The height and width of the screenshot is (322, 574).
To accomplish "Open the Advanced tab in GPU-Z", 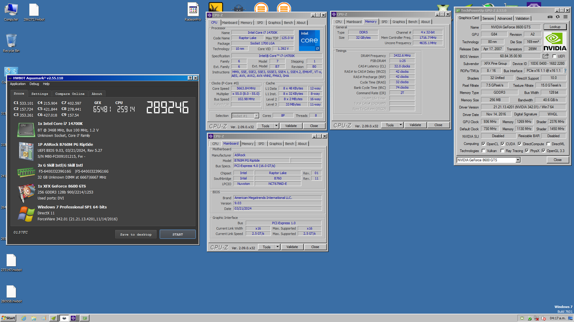I will (x=504, y=18).
